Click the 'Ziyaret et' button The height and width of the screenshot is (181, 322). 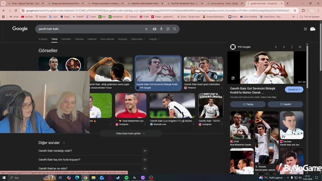pos(294,89)
